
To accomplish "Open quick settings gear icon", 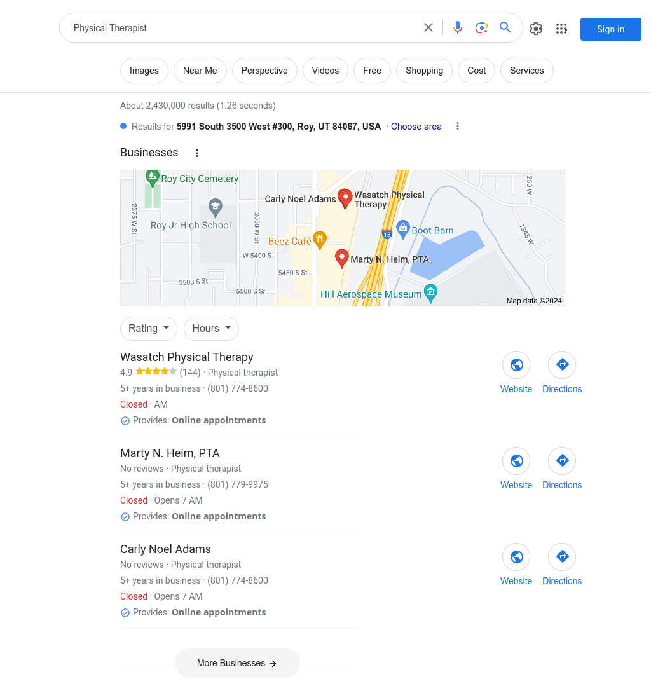I will click(536, 29).
